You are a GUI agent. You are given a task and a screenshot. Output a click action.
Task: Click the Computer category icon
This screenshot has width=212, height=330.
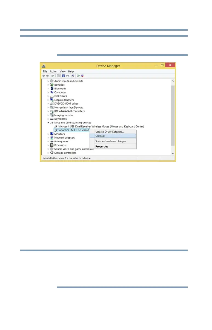tap(52, 92)
